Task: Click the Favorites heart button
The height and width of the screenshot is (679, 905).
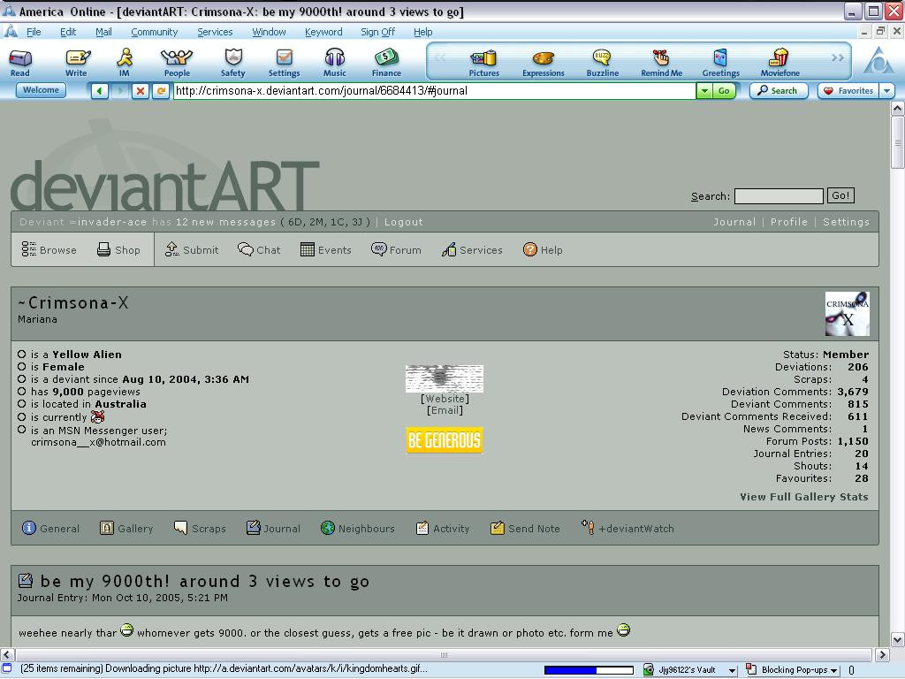Action: point(848,91)
